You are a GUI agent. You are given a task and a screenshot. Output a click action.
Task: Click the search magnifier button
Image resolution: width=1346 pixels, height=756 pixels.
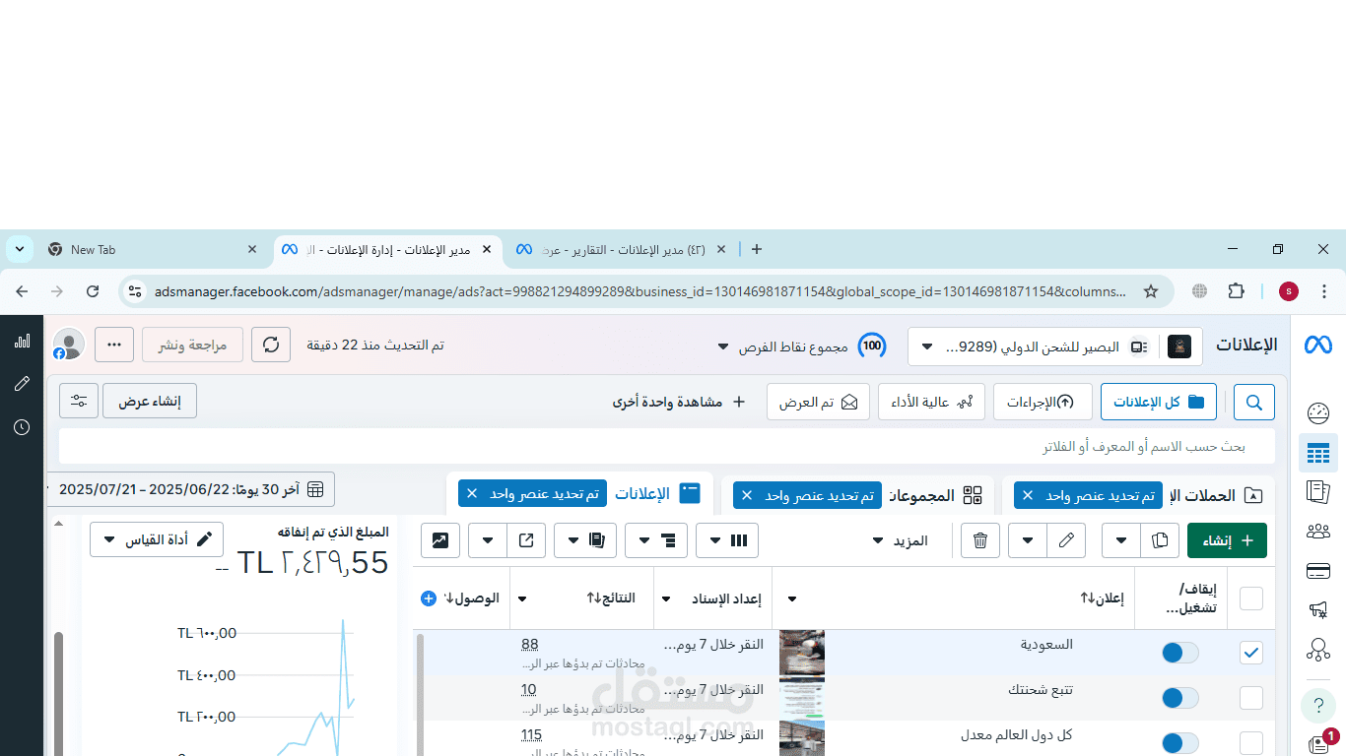(1254, 402)
